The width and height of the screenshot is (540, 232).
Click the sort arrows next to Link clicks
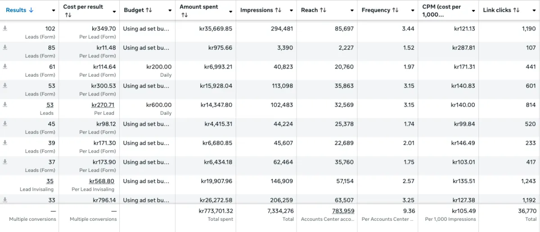pos(517,10)
